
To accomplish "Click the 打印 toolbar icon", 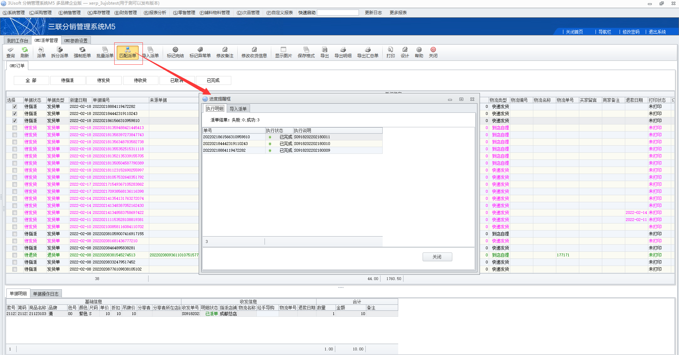I will click(391, 52).
